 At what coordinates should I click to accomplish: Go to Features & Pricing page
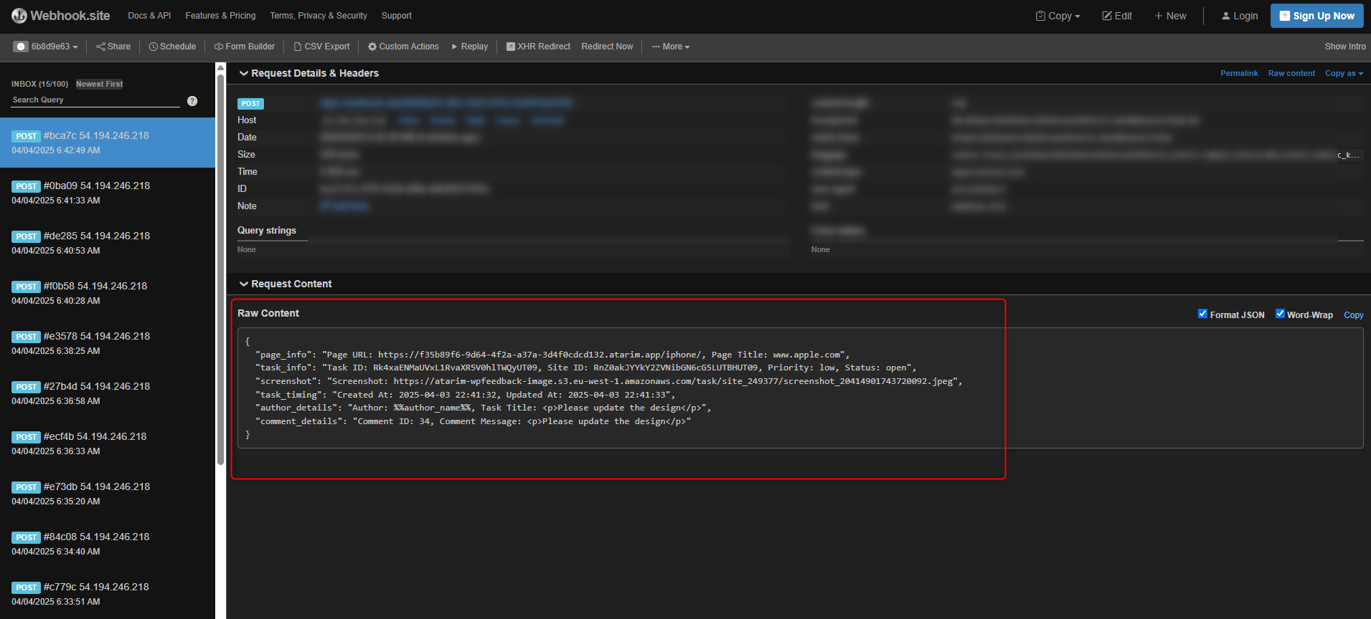(220, 16)
